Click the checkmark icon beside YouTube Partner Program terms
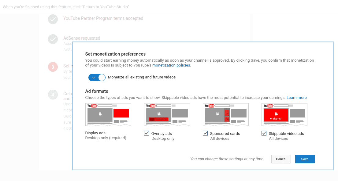338x181 pixels. pyautogui.click(x=53, y=19)
